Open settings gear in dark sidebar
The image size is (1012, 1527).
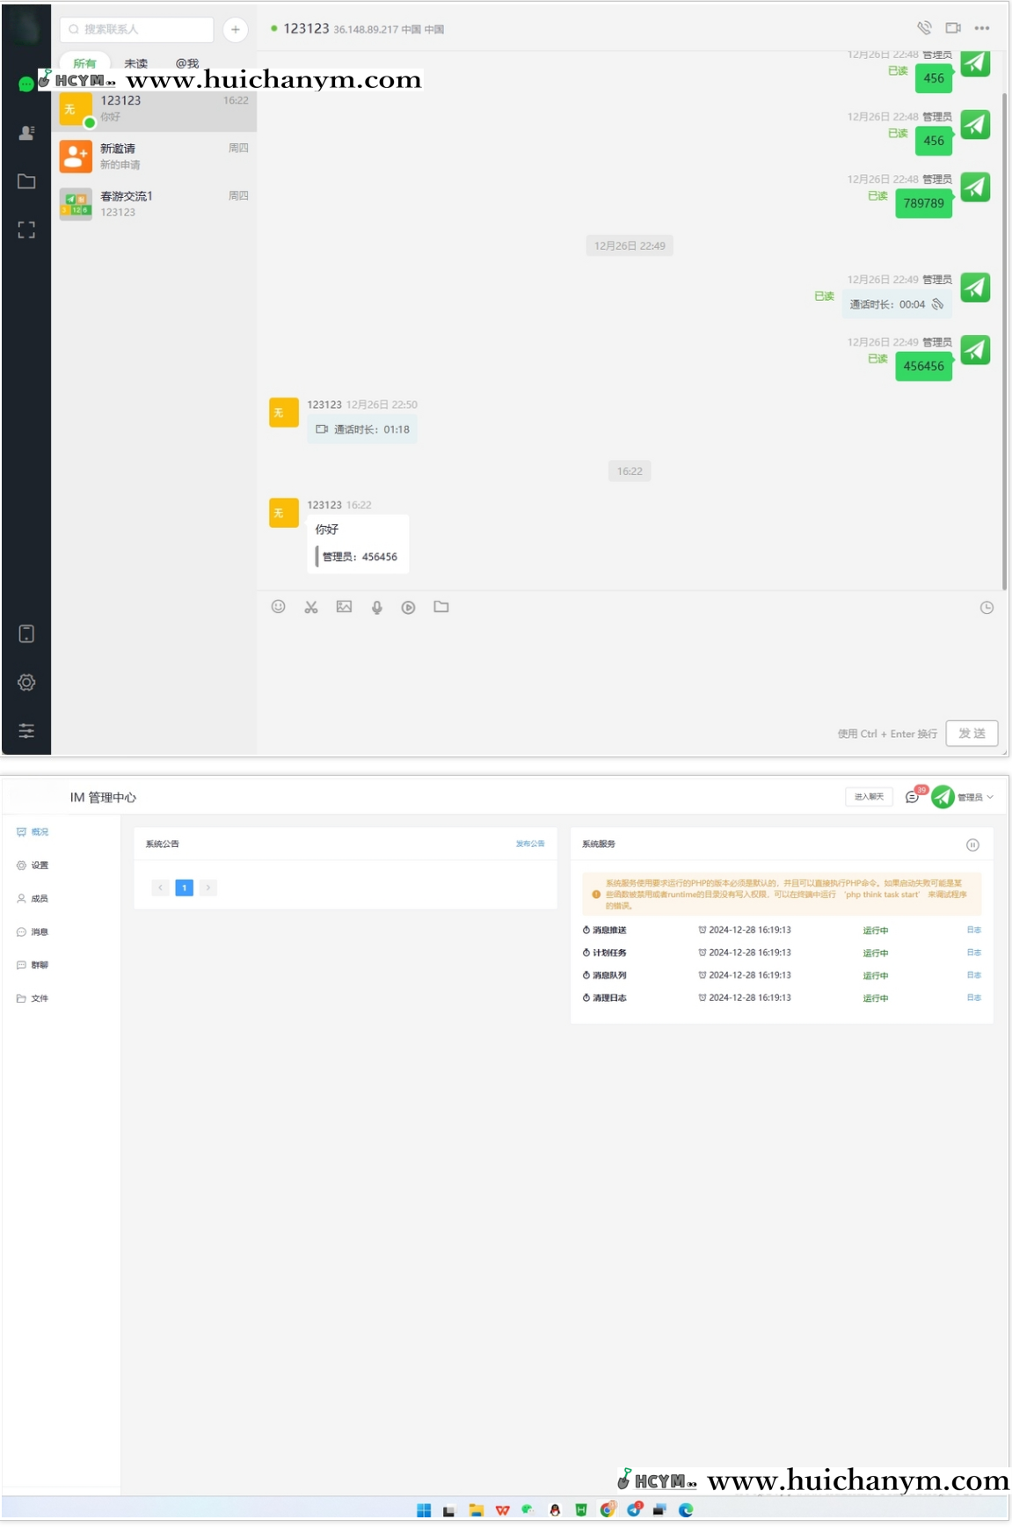(26, 683)
